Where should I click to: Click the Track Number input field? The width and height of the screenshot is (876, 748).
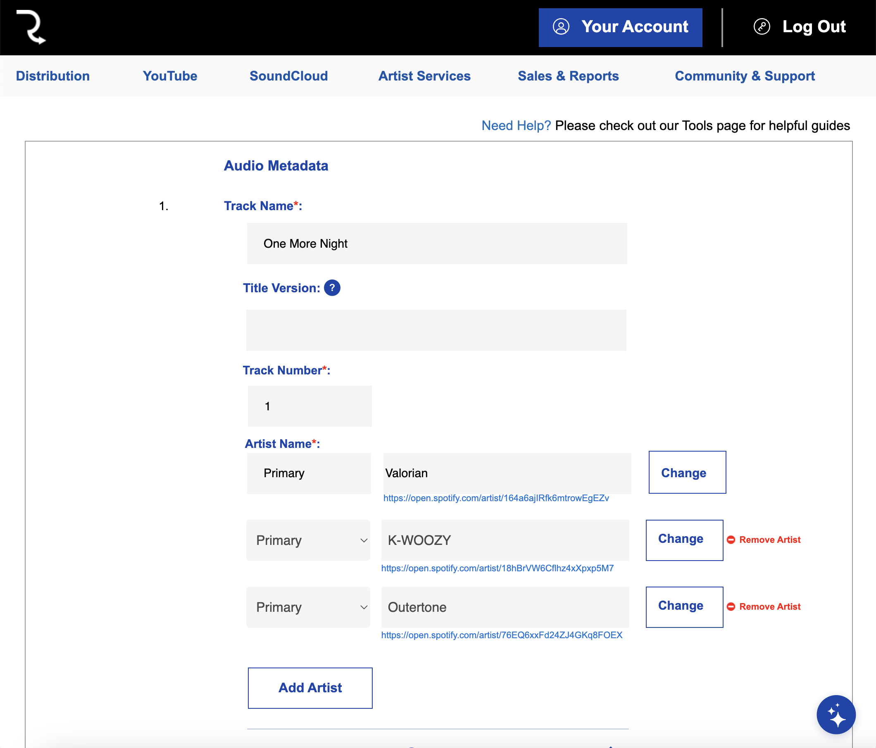tap(309, 406)
